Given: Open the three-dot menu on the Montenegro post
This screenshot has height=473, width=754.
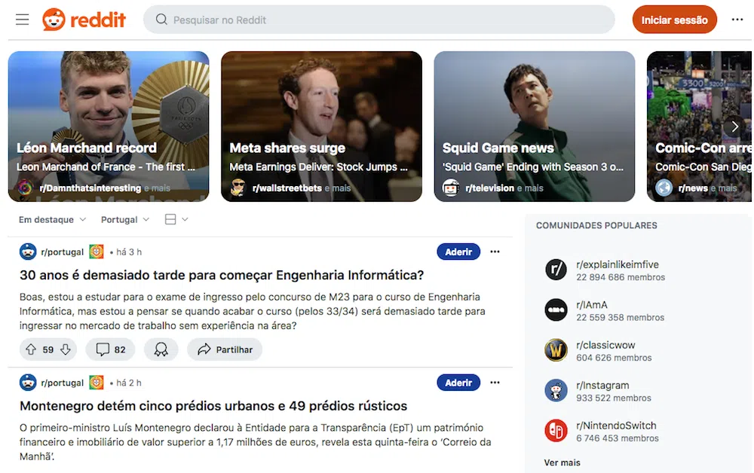Looking at the screenshot, I should [495, 383].
